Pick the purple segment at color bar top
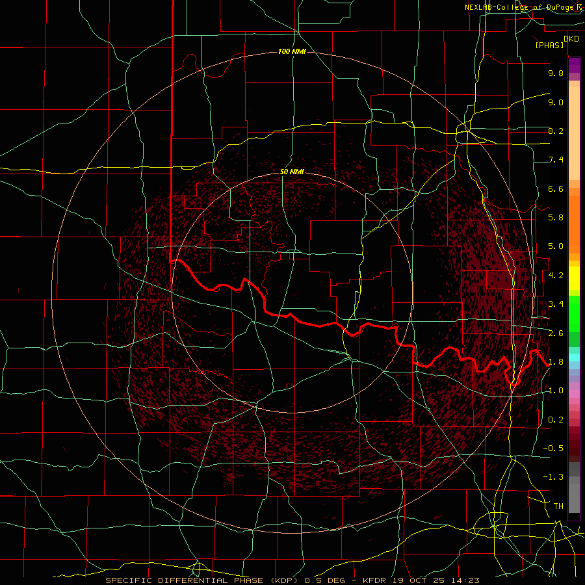 point(574,65)
